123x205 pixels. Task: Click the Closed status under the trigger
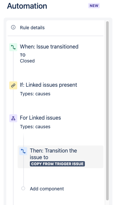click(27, 61)
